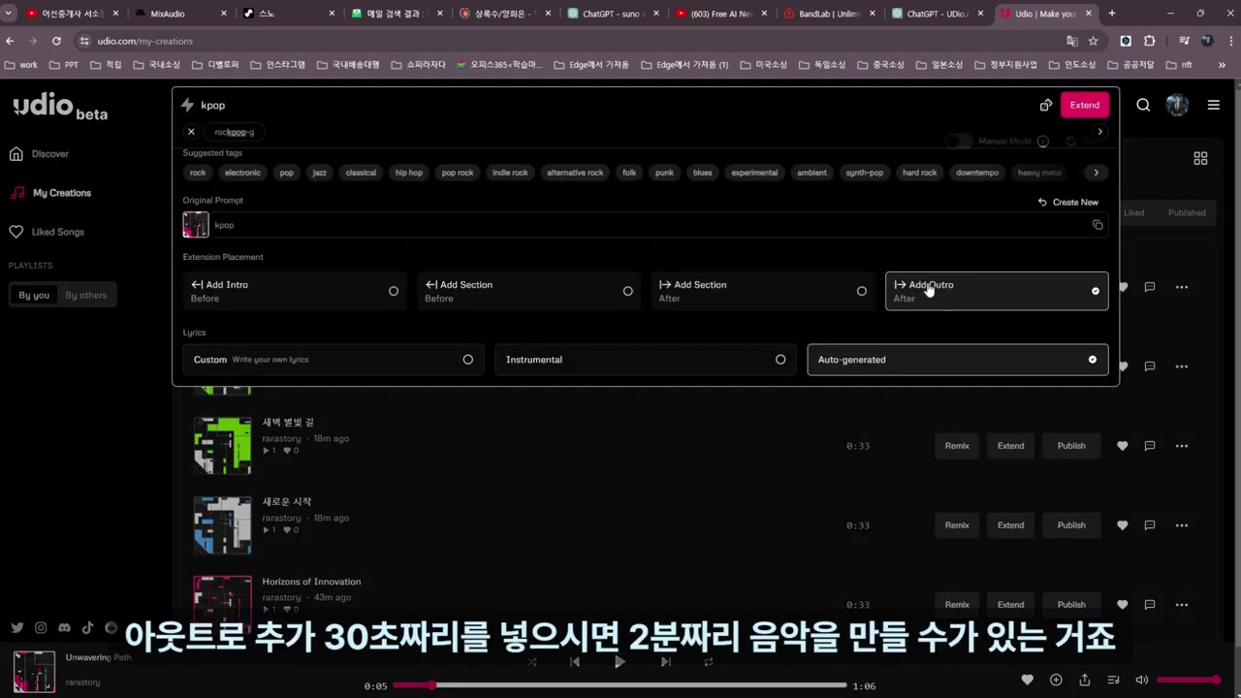Open the Twitter social link icon
The image size is (1241, 698).
point(17,628)
